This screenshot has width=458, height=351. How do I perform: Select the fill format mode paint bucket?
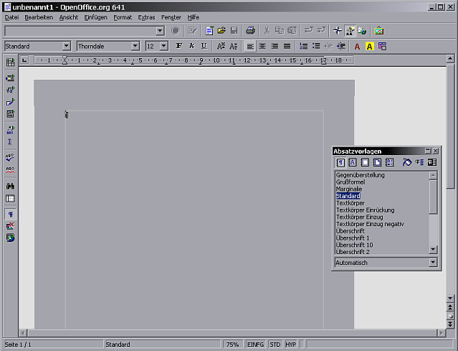pyautogui.click(x=407, y=162)
